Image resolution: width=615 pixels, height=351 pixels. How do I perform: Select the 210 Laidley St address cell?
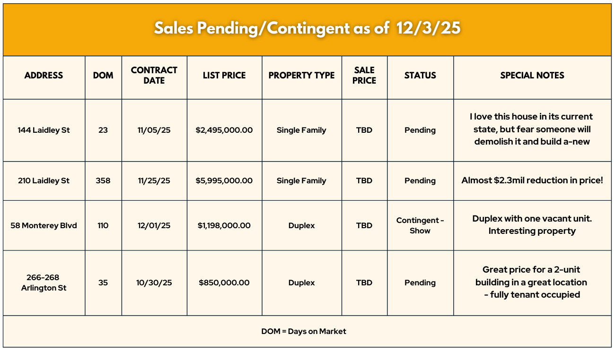pyautogui.click(x=44, y=180)
